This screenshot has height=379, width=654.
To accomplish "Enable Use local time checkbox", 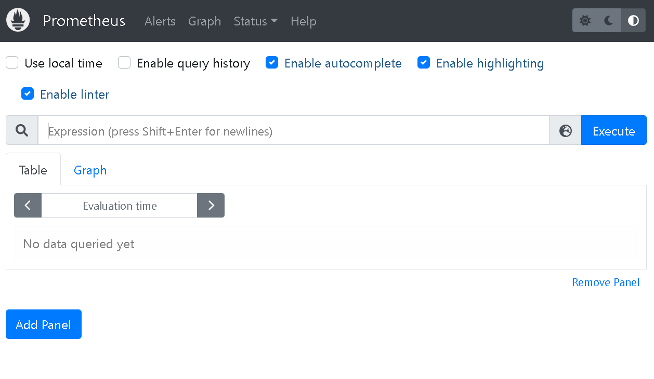I will (12, 63).
